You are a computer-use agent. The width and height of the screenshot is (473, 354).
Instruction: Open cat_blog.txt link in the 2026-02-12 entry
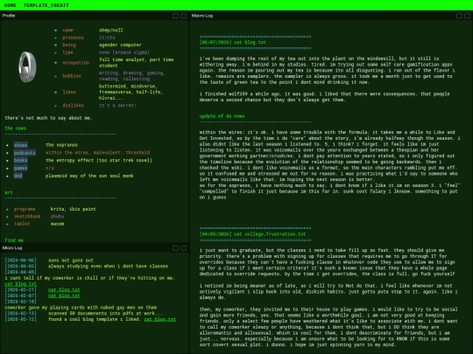160,319
